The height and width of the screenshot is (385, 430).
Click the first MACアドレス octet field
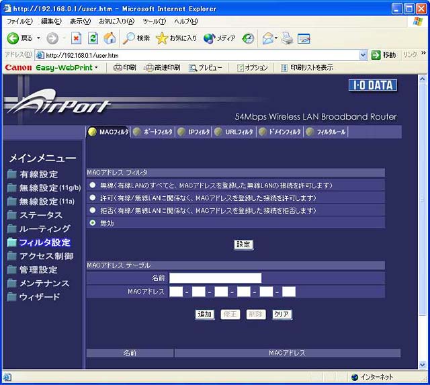click(x=176, y=292)
